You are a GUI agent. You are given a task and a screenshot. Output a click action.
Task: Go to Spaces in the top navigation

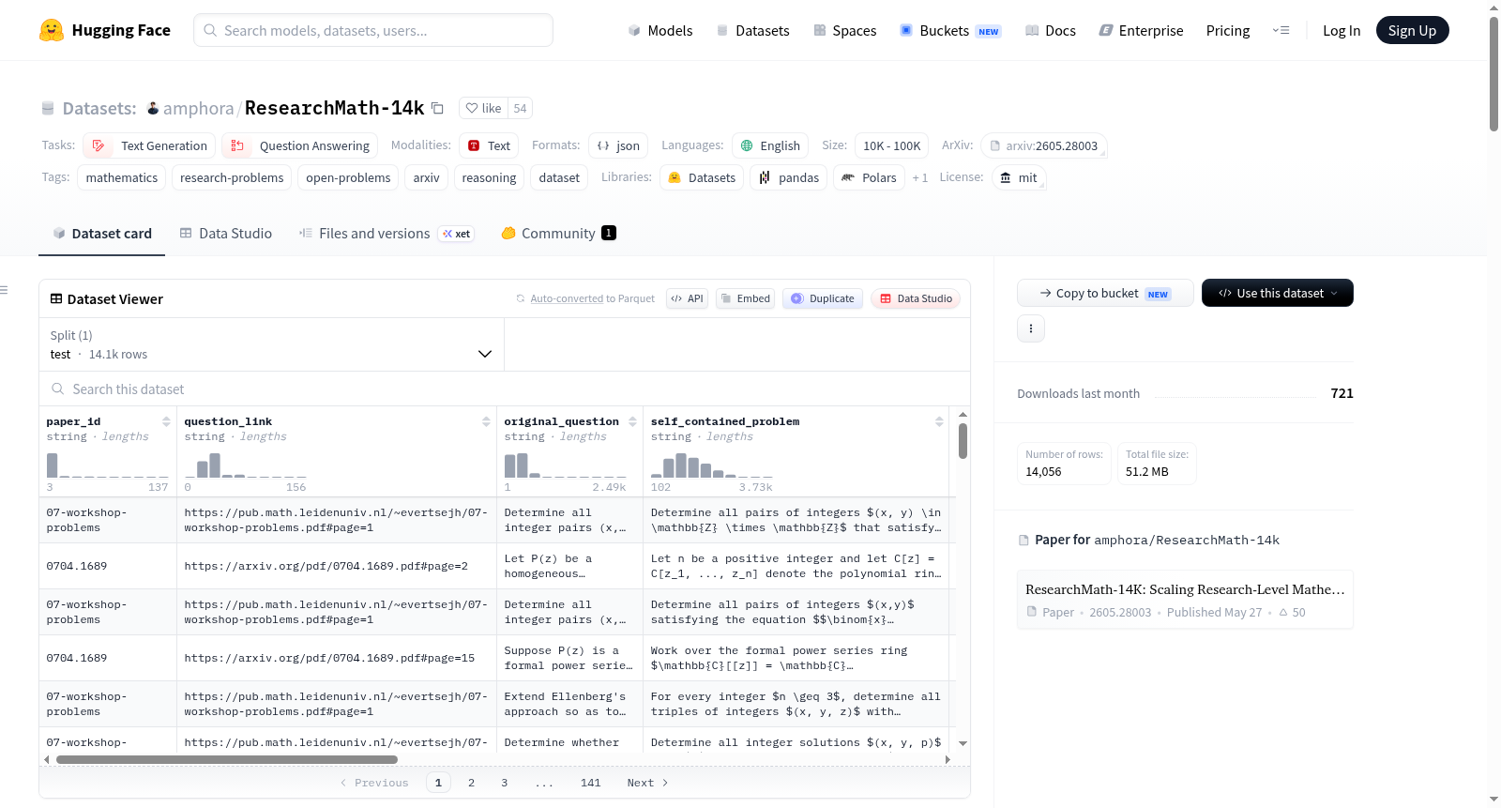point(845,31)
